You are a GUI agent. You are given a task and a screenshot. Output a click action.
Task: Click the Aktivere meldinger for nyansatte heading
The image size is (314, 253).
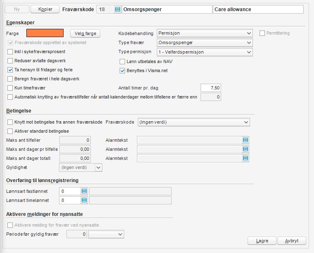(x=45, y=214)
